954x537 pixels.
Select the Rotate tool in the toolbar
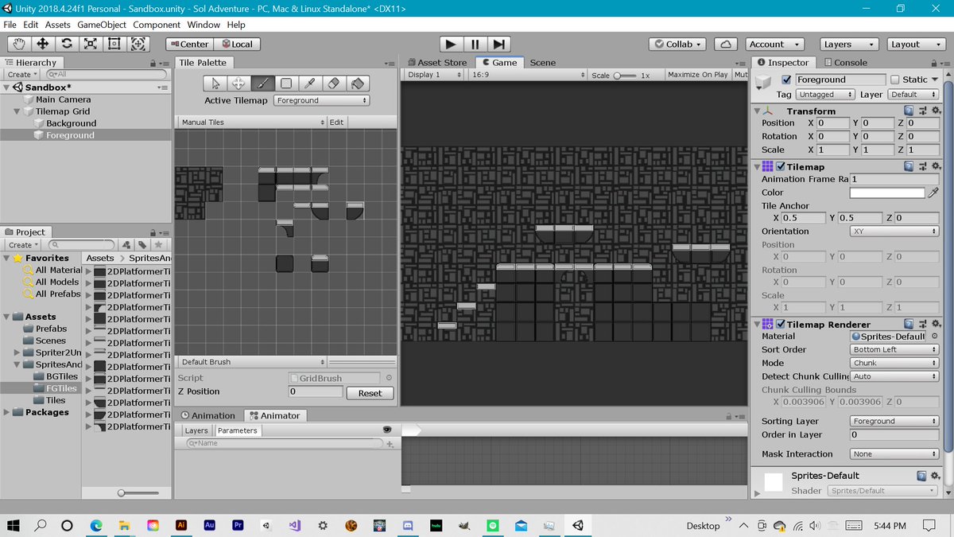66,44
